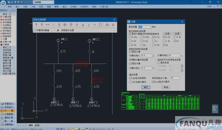The width and height of the screenshot is (222, 130).
Task: Toggle CAD格式结果表 output checkbox
Action: 130,78
